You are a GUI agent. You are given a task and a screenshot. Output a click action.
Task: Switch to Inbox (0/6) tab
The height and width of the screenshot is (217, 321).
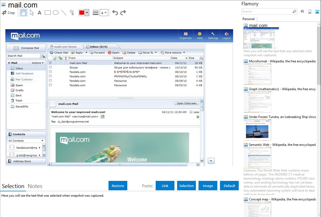click(99, 47)
